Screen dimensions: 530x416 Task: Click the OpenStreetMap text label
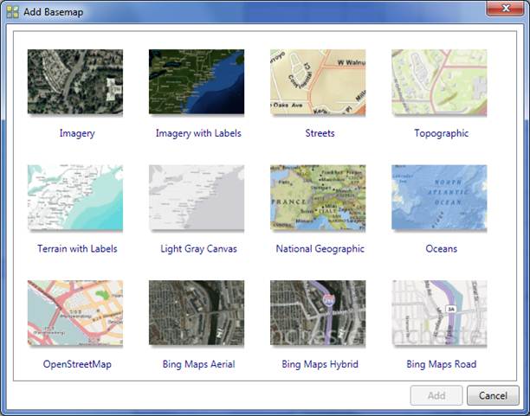pos(77,364)
